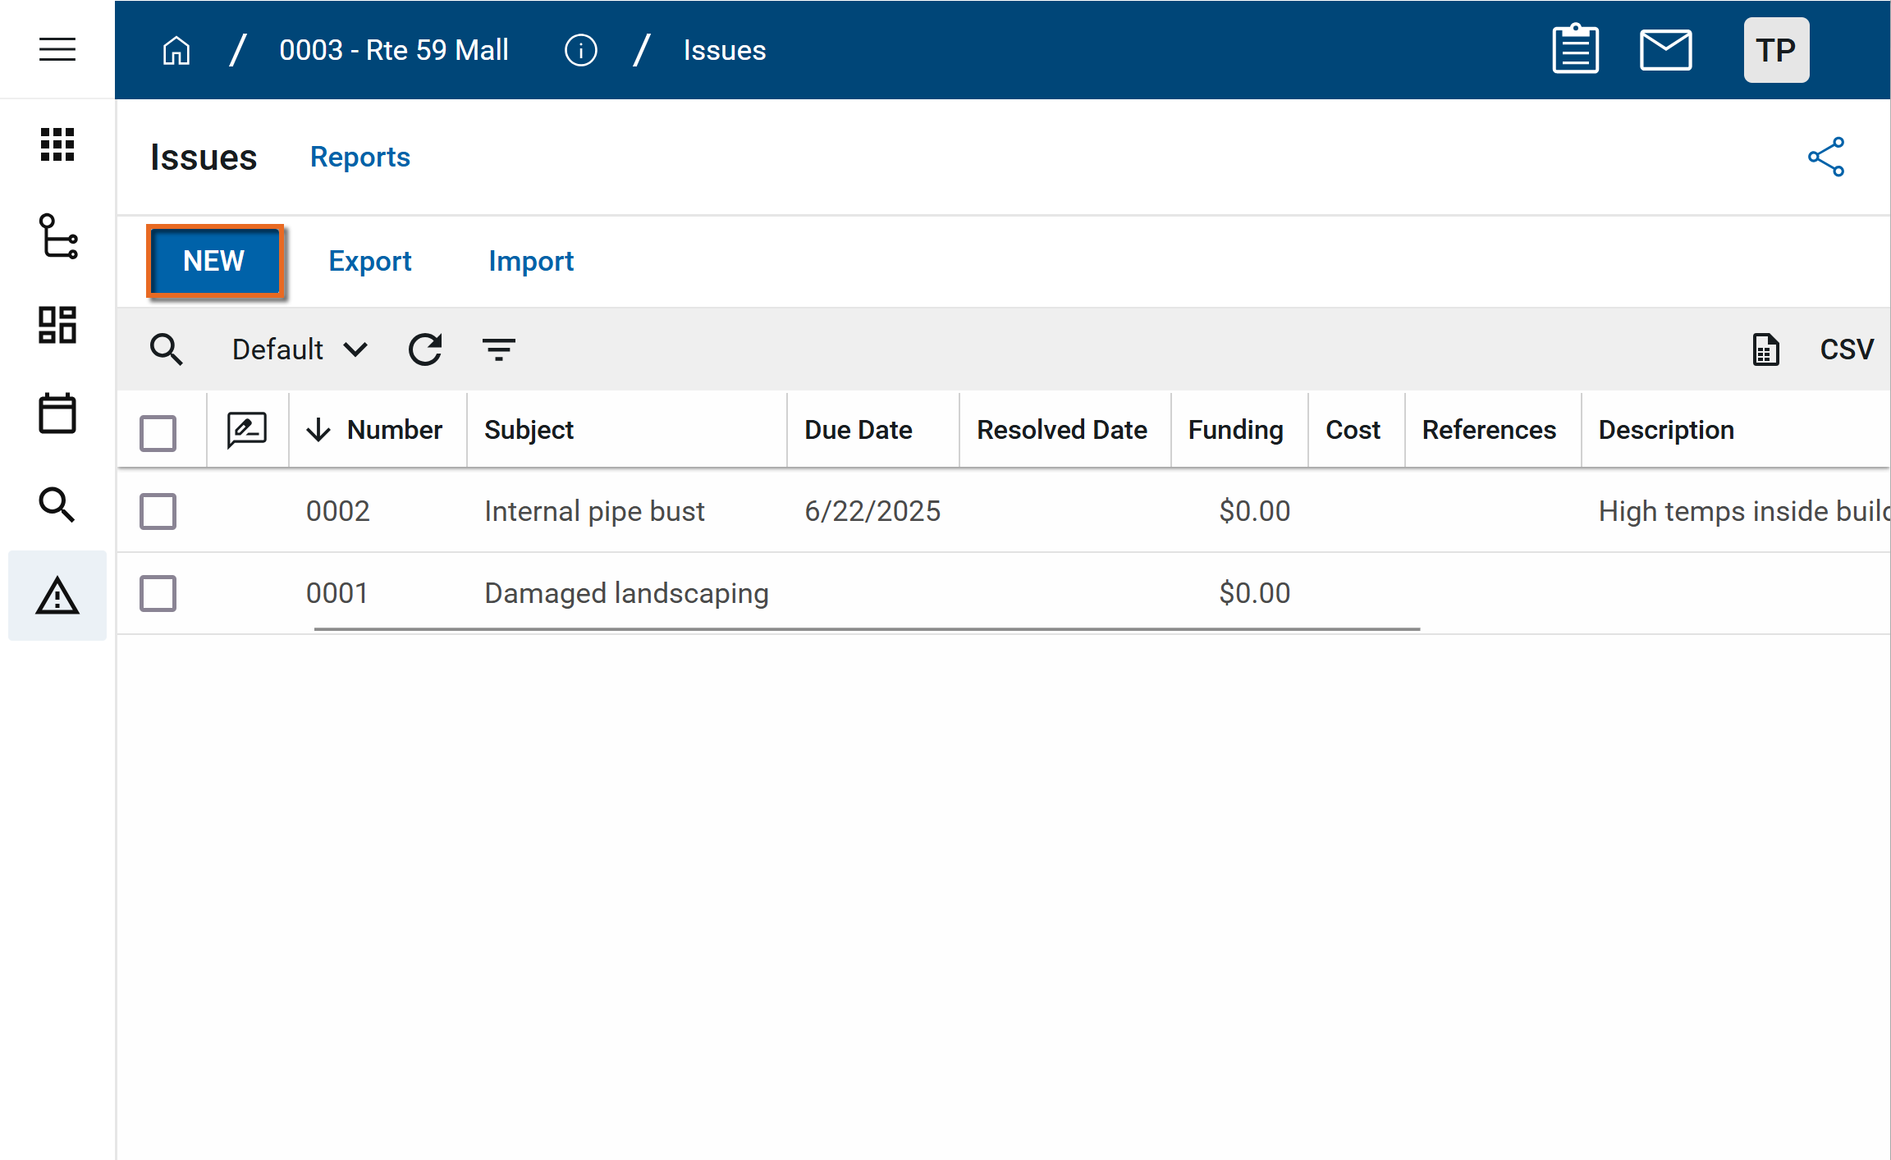Sort by the Number column header
1891x1160 pixels.
394,430
